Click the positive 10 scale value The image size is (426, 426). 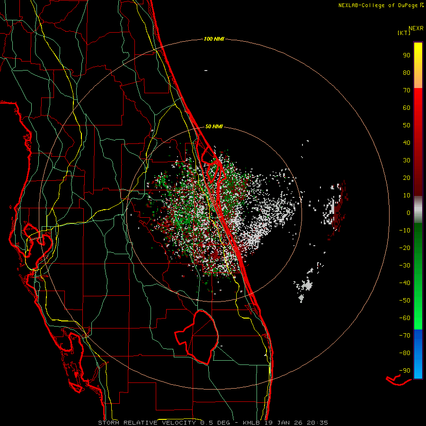[x=407, y=195]
